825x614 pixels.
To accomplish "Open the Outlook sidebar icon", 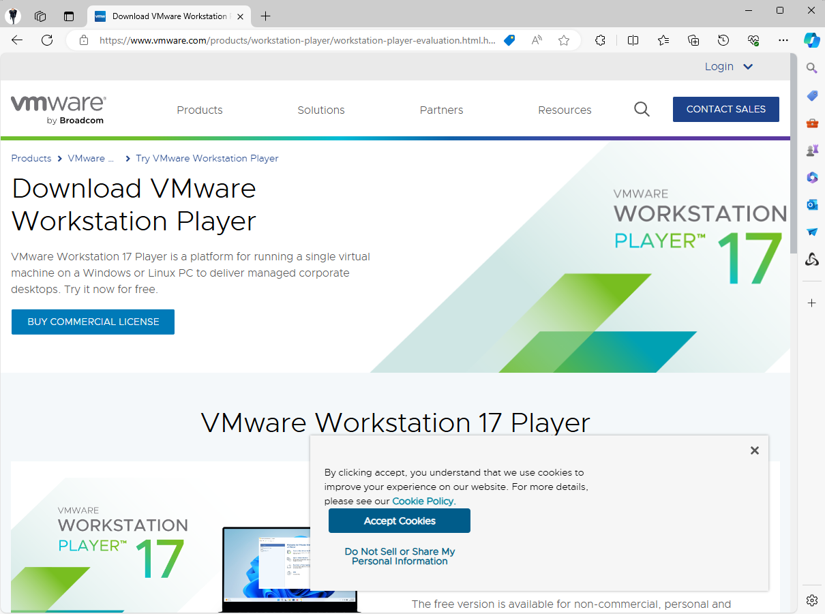I will pos(811,204).
